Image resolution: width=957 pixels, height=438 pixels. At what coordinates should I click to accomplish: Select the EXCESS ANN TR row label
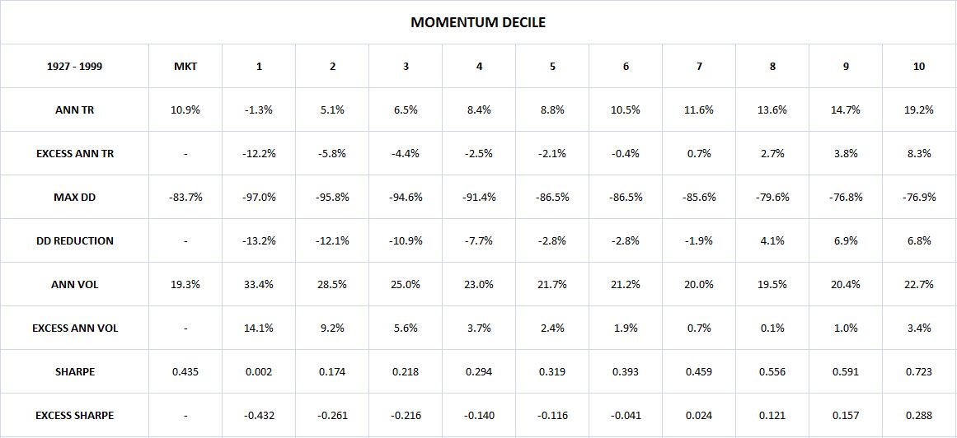75,154
